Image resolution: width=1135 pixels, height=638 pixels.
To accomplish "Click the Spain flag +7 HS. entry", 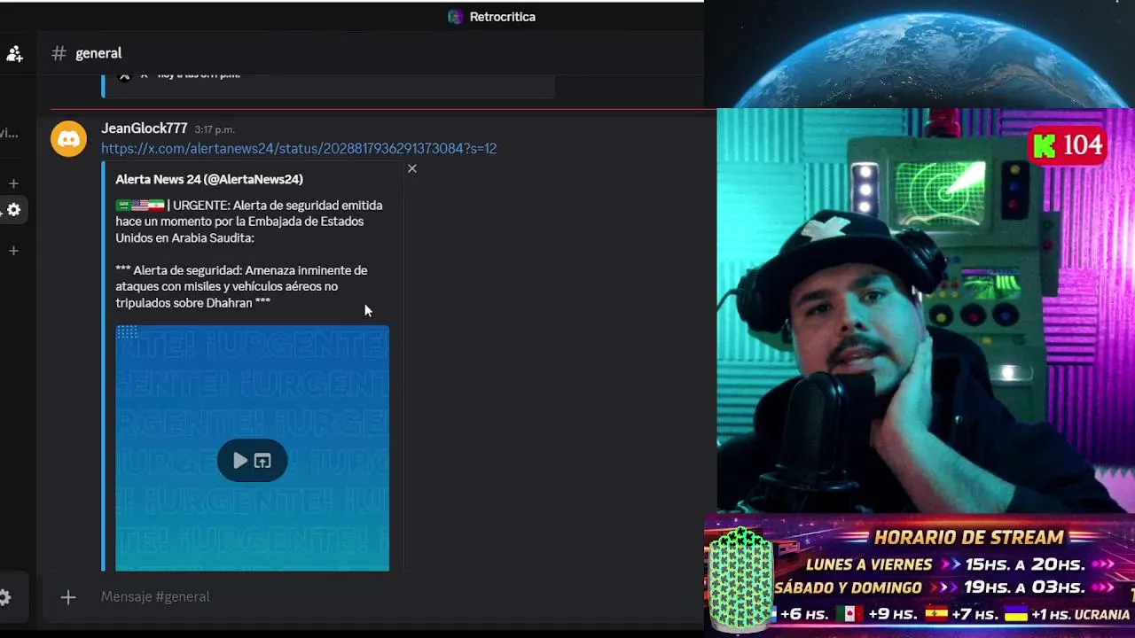I will (x=961, y=614).
